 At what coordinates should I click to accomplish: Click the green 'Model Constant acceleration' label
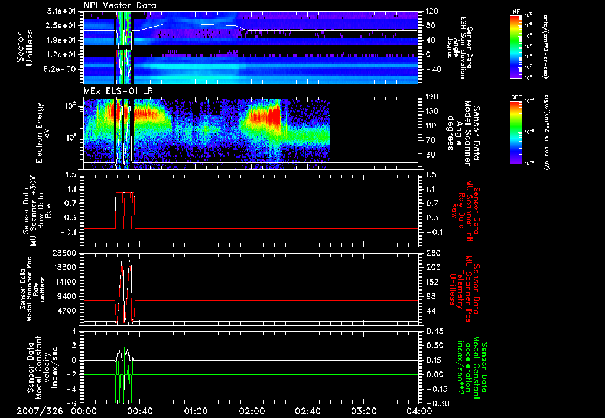coord(471,367)
